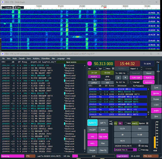Select the Gen msg radio button

[x=139, y=146]
